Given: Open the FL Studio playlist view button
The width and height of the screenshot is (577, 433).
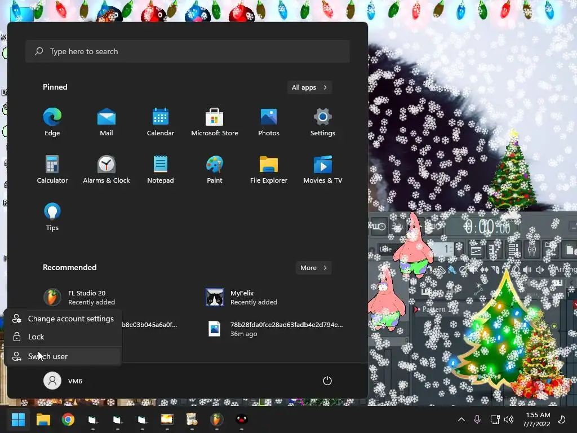Looking at the screenshot, I should click(x=476, y=251).
